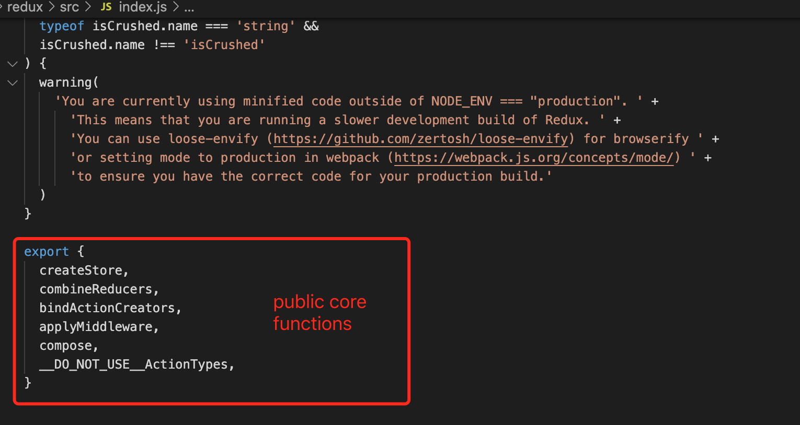Viewport: 800px width, 425px height.
Task: Select compose in the export list
Action: point(66,346)
